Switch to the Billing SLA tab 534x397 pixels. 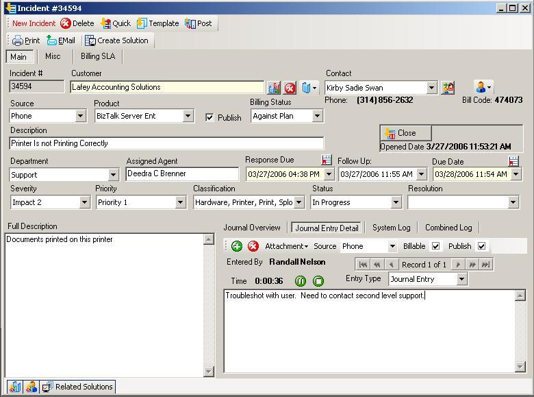tap(98, 56)
